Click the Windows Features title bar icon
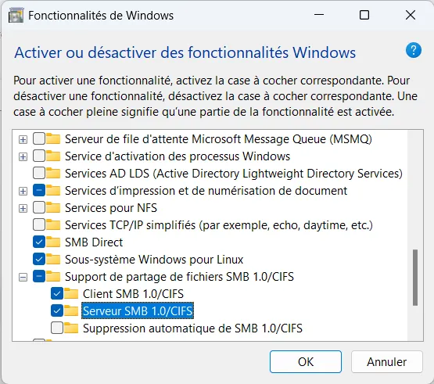 pos(16,16)
